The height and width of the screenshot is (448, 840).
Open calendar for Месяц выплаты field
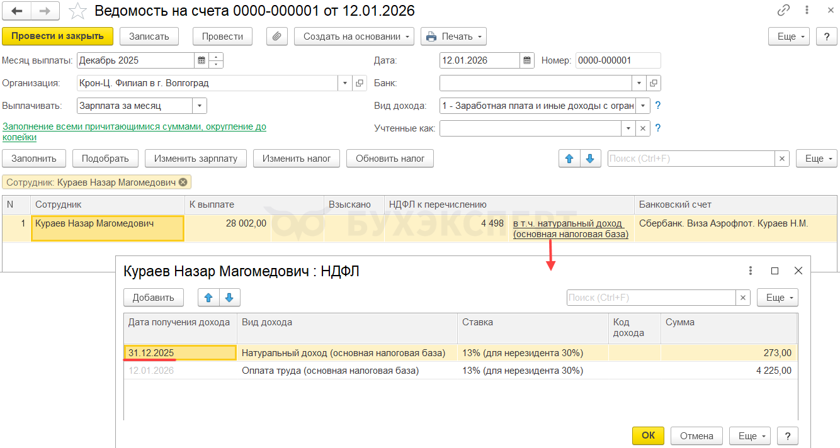201,60
